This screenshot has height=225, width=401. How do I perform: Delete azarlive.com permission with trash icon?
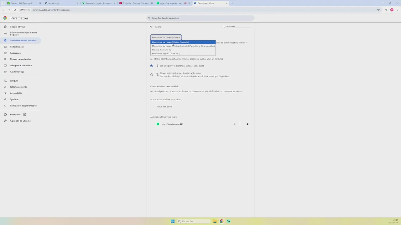click(x=247, y=124)
